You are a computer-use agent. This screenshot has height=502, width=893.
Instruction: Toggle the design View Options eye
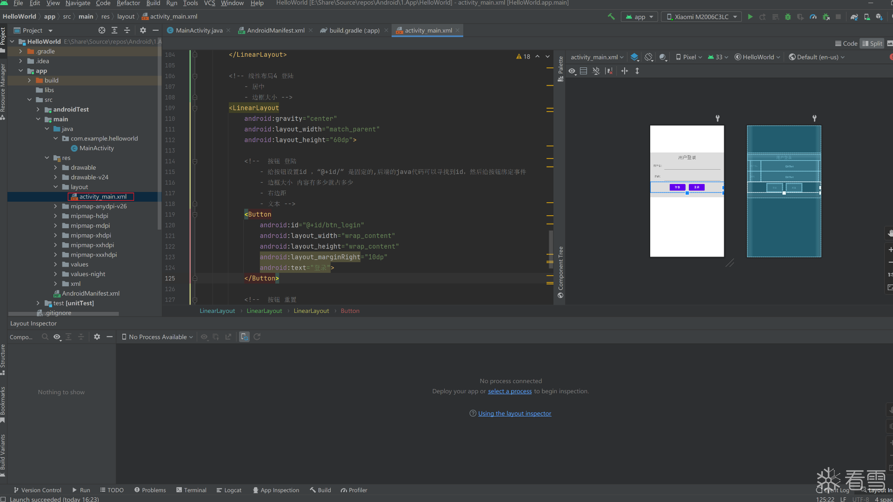pyautogui.click(x=572, y=71)
